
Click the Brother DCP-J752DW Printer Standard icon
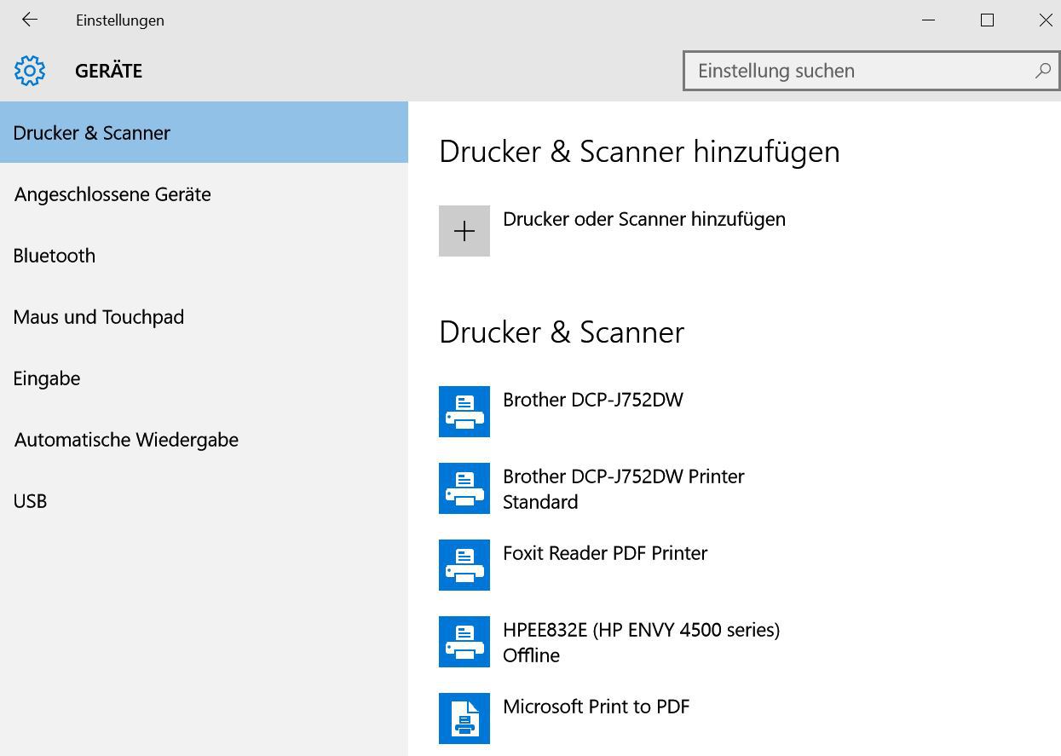point(464,488)
